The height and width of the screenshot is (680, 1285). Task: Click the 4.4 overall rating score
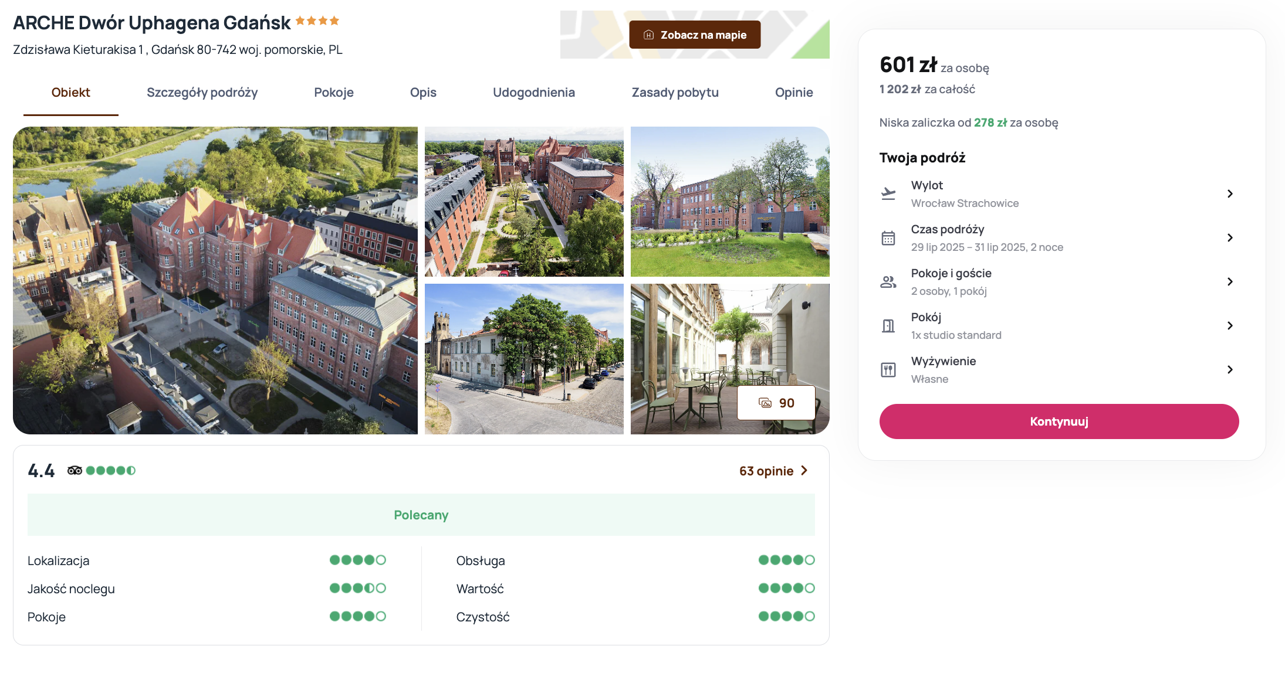tap(41, 471)
